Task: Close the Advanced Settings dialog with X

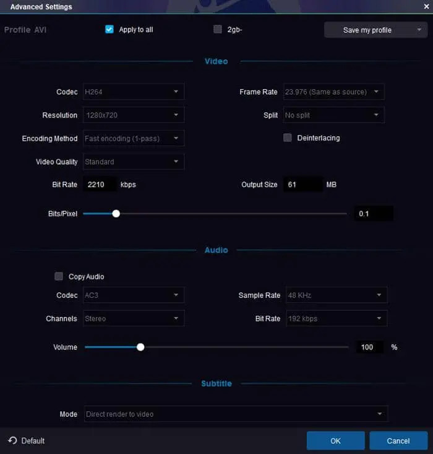Action: click(x=426, y=7)
